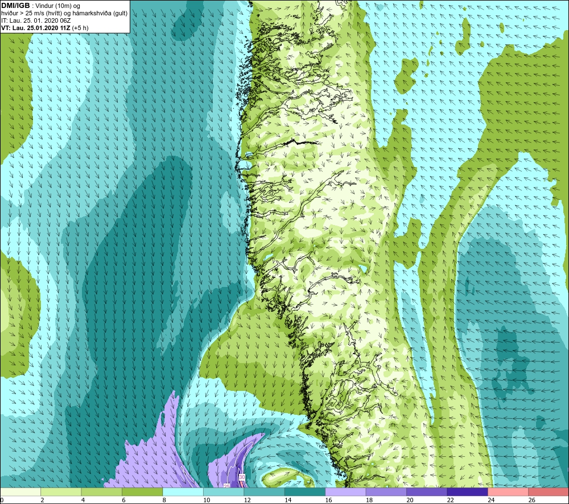The image size is (569, 504).
Task: Click the legend scale label 12
Action: (x=247, y=501)
